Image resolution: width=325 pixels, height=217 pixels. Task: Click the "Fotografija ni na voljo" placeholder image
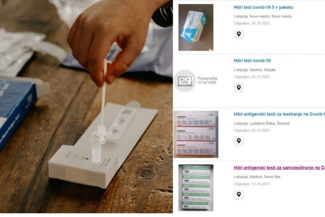[x=196, y=81]
